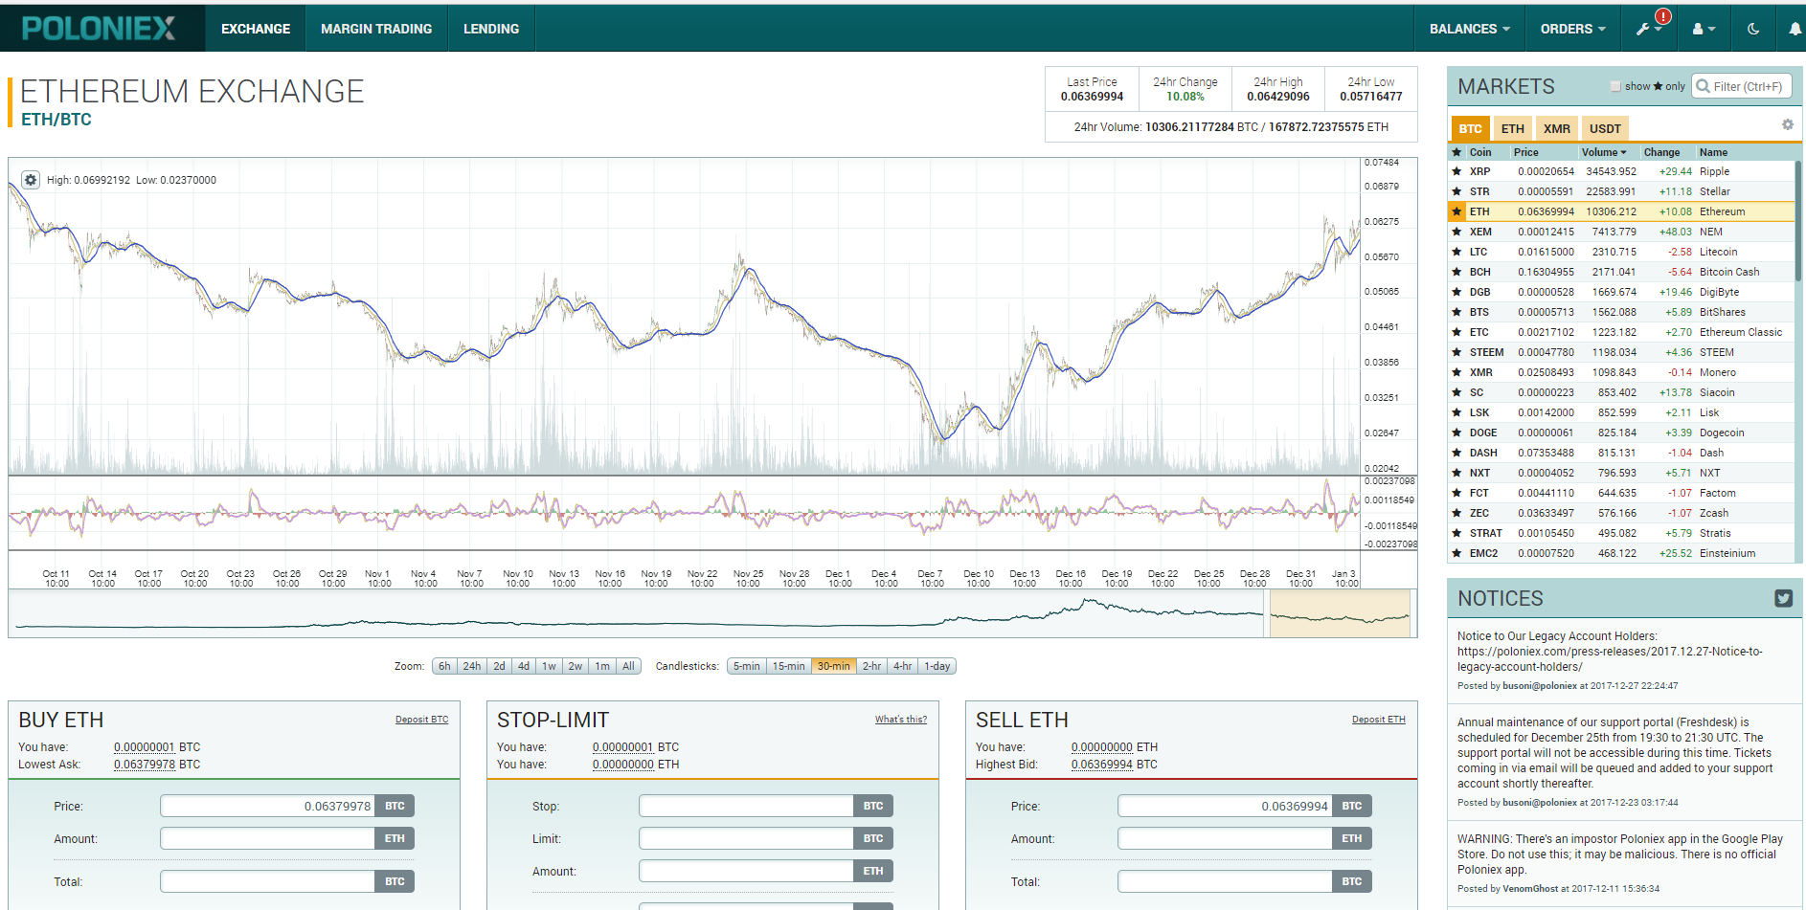Choose 2-hr candlesticks
The width and height of the screenshot is (1806, 910).
[872, 666]
